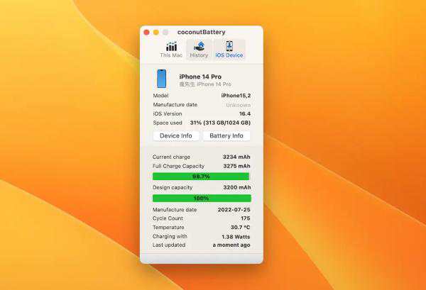This screenshot has height=290, width=426.
Task: Select the iPhone 14 Pro heading
Action: 200,77
